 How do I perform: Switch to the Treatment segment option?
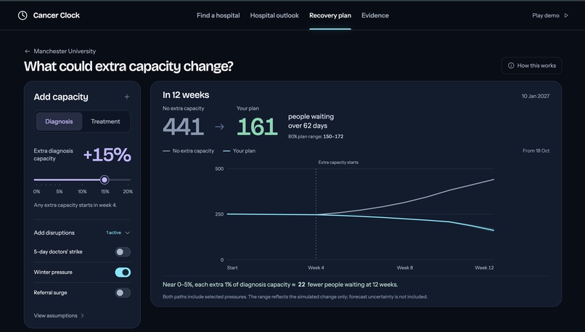[x=105, y=121]
